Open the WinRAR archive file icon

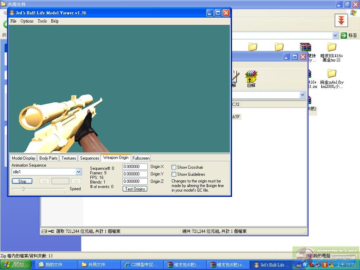(x=305, y=47)
